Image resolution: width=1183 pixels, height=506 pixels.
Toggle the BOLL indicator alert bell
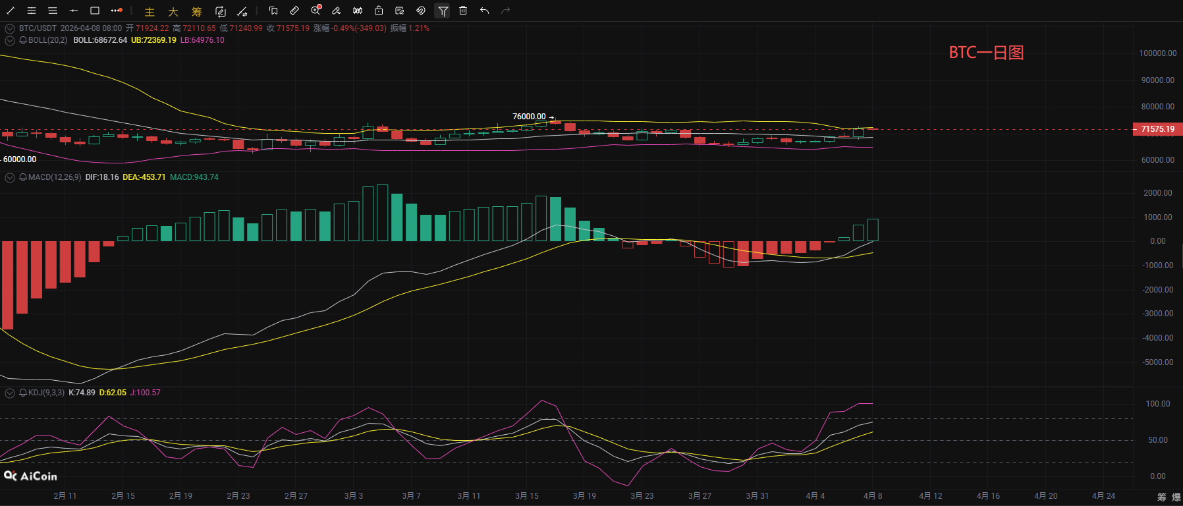coord(23,40)
